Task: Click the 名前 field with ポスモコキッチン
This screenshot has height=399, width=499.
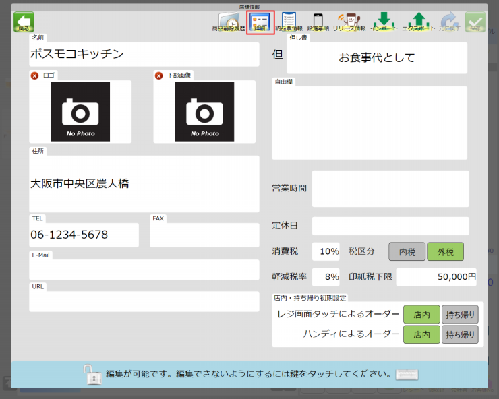Action: coord(144,55)
